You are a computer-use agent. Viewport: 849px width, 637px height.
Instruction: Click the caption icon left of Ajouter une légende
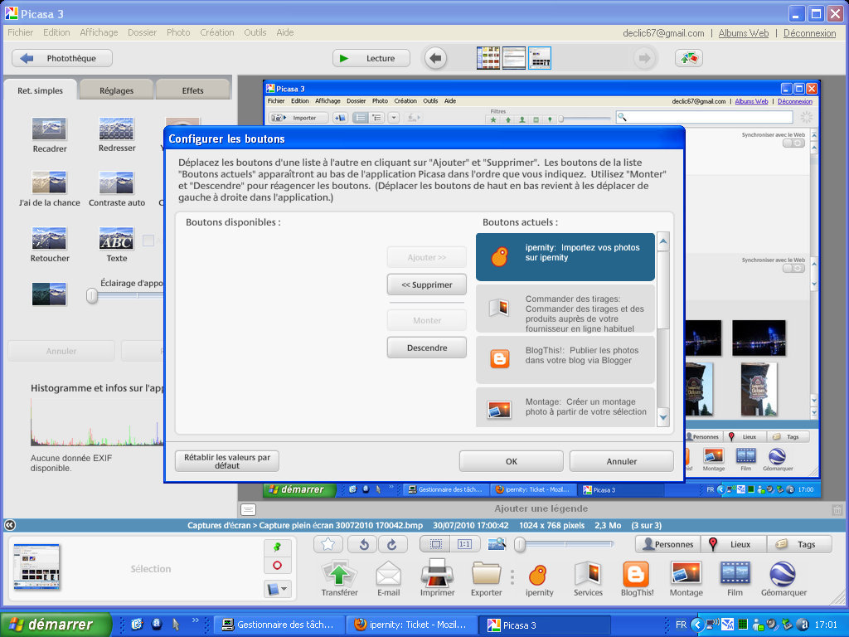pyautogui.click(x=248, y=509)
